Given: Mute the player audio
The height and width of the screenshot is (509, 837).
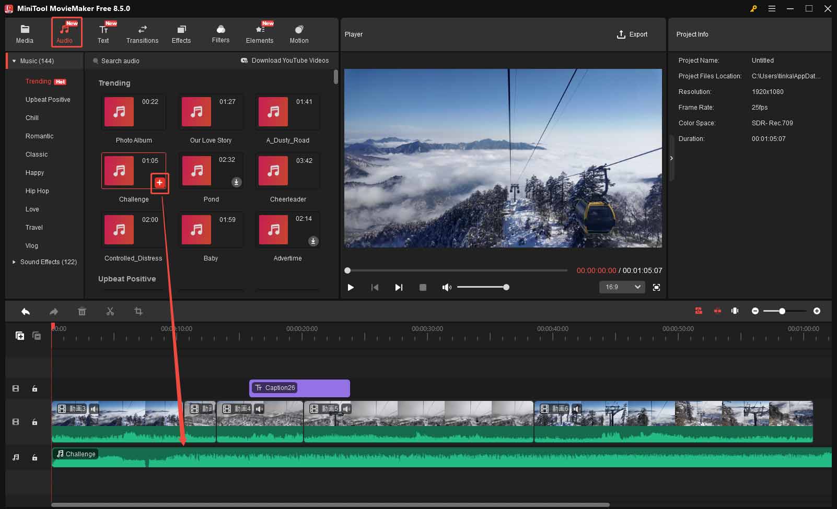Looking at the screenshot, I should [x=447, y=287].
